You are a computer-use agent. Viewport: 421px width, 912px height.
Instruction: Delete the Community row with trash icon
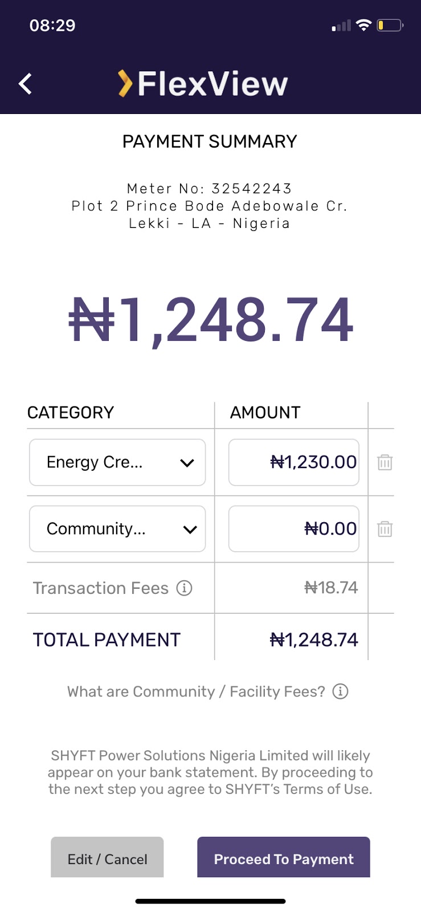point(385,529)
